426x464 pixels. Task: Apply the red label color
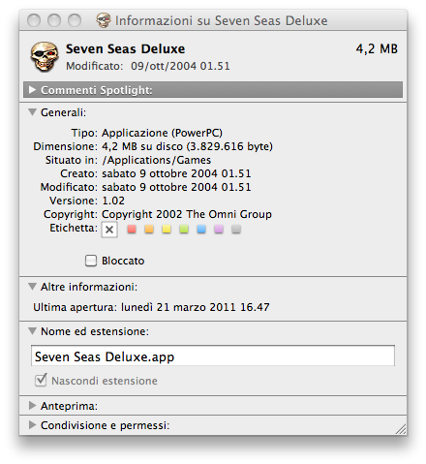pos(132,229)
